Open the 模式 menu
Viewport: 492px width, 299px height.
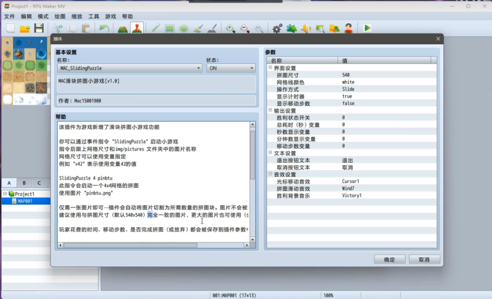pos(43,17)
